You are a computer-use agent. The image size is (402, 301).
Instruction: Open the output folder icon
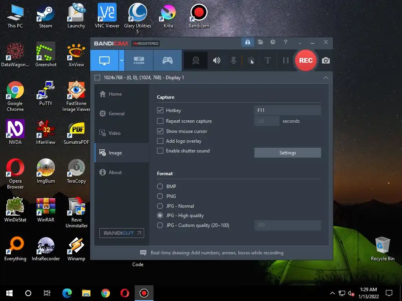point(261,42)
